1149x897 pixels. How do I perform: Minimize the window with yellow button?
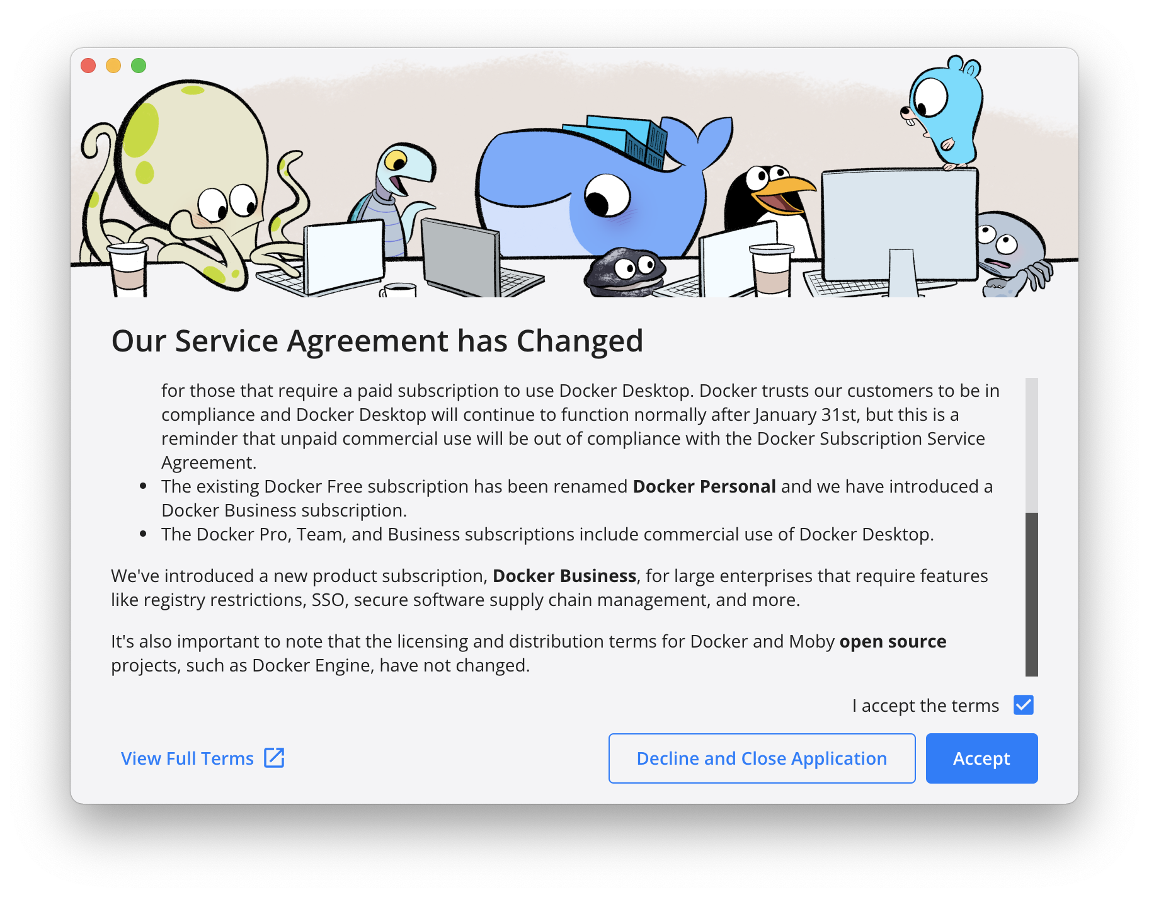coord(113,66)
